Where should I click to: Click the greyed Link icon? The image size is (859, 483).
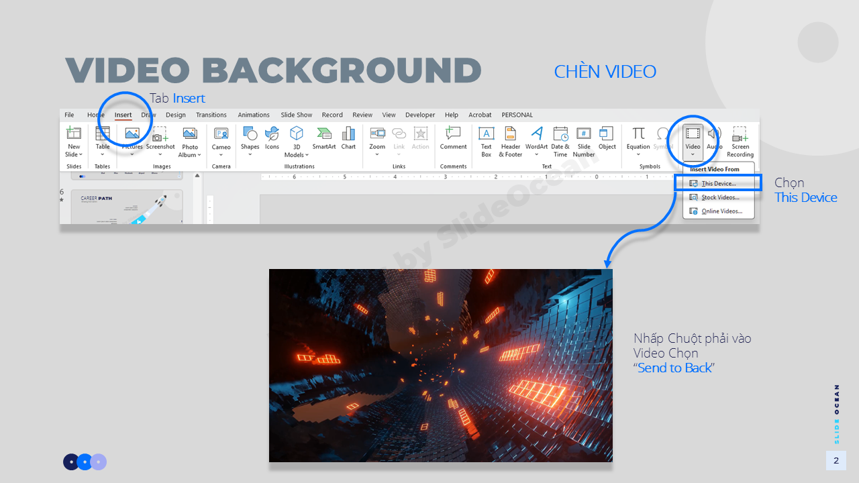click(399, 133)
